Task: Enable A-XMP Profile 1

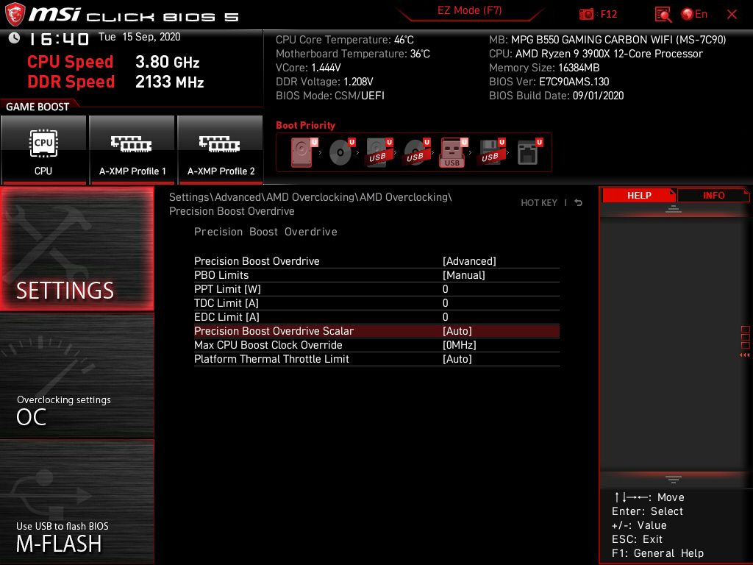Action: tap(132, 150)
